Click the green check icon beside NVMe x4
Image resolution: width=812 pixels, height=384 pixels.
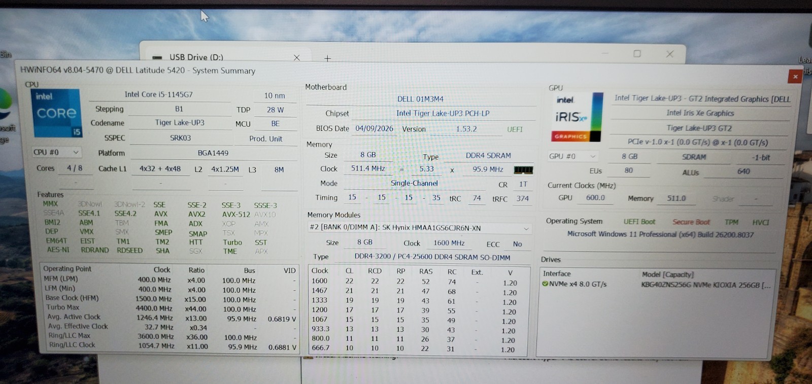point(545,284)
